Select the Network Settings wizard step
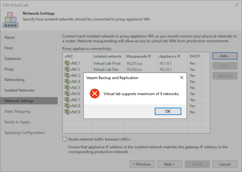 click(x=29, y=101)
